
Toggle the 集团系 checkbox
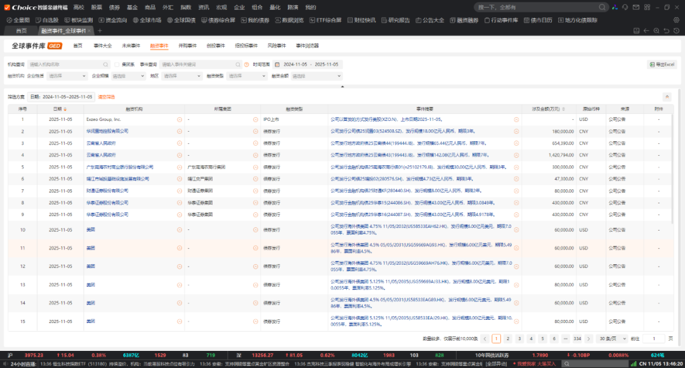[118, 65]
